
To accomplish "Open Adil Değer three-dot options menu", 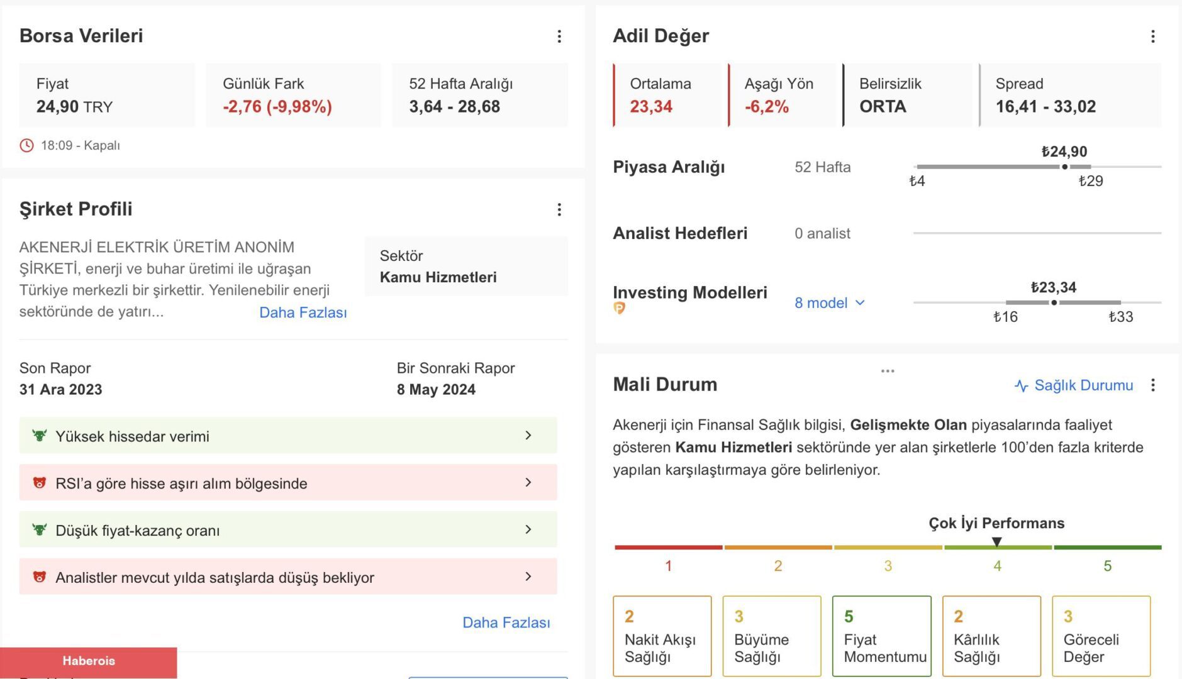I will (1152, 36).
